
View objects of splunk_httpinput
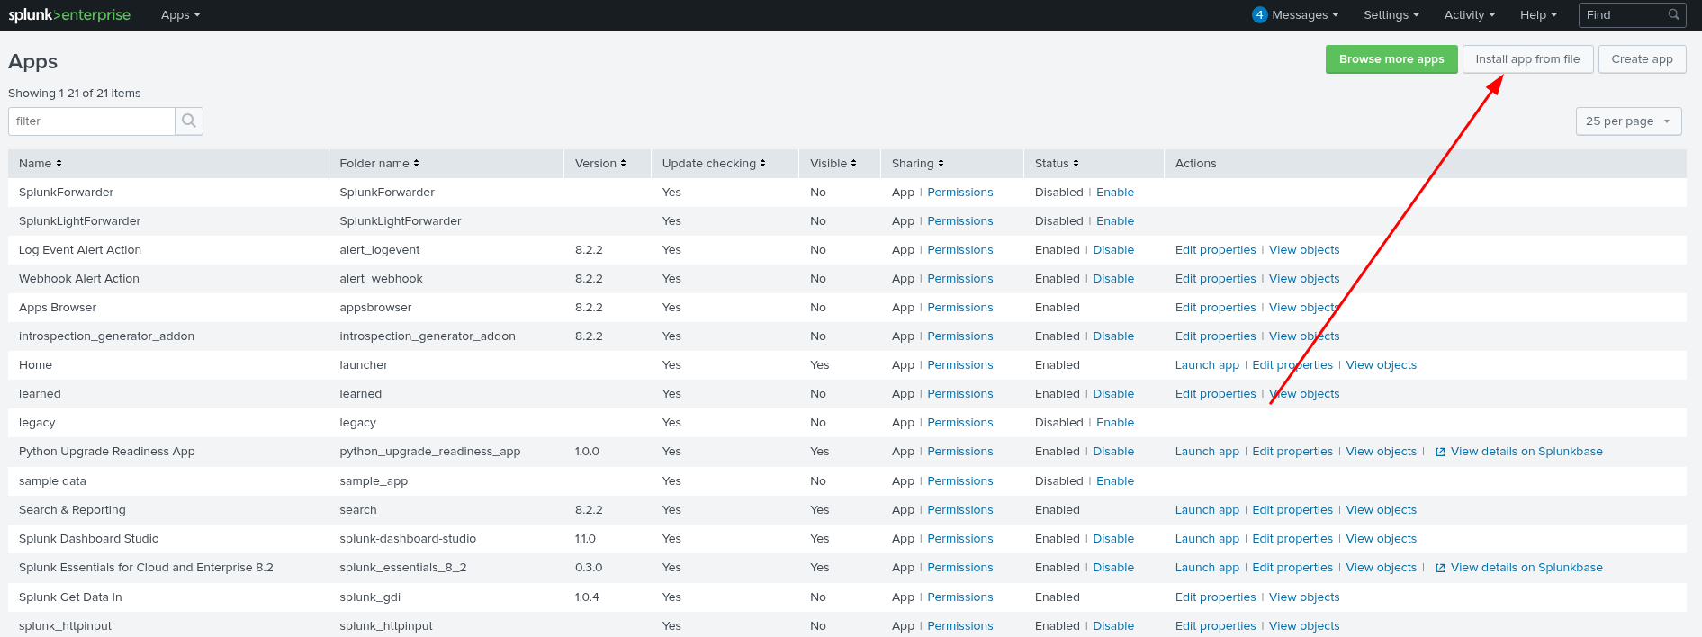point(1304,626)
